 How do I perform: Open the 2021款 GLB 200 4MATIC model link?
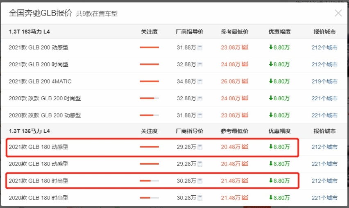40,81
